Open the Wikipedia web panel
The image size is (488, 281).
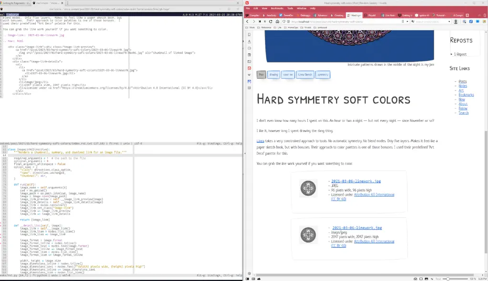coord(249,75)
